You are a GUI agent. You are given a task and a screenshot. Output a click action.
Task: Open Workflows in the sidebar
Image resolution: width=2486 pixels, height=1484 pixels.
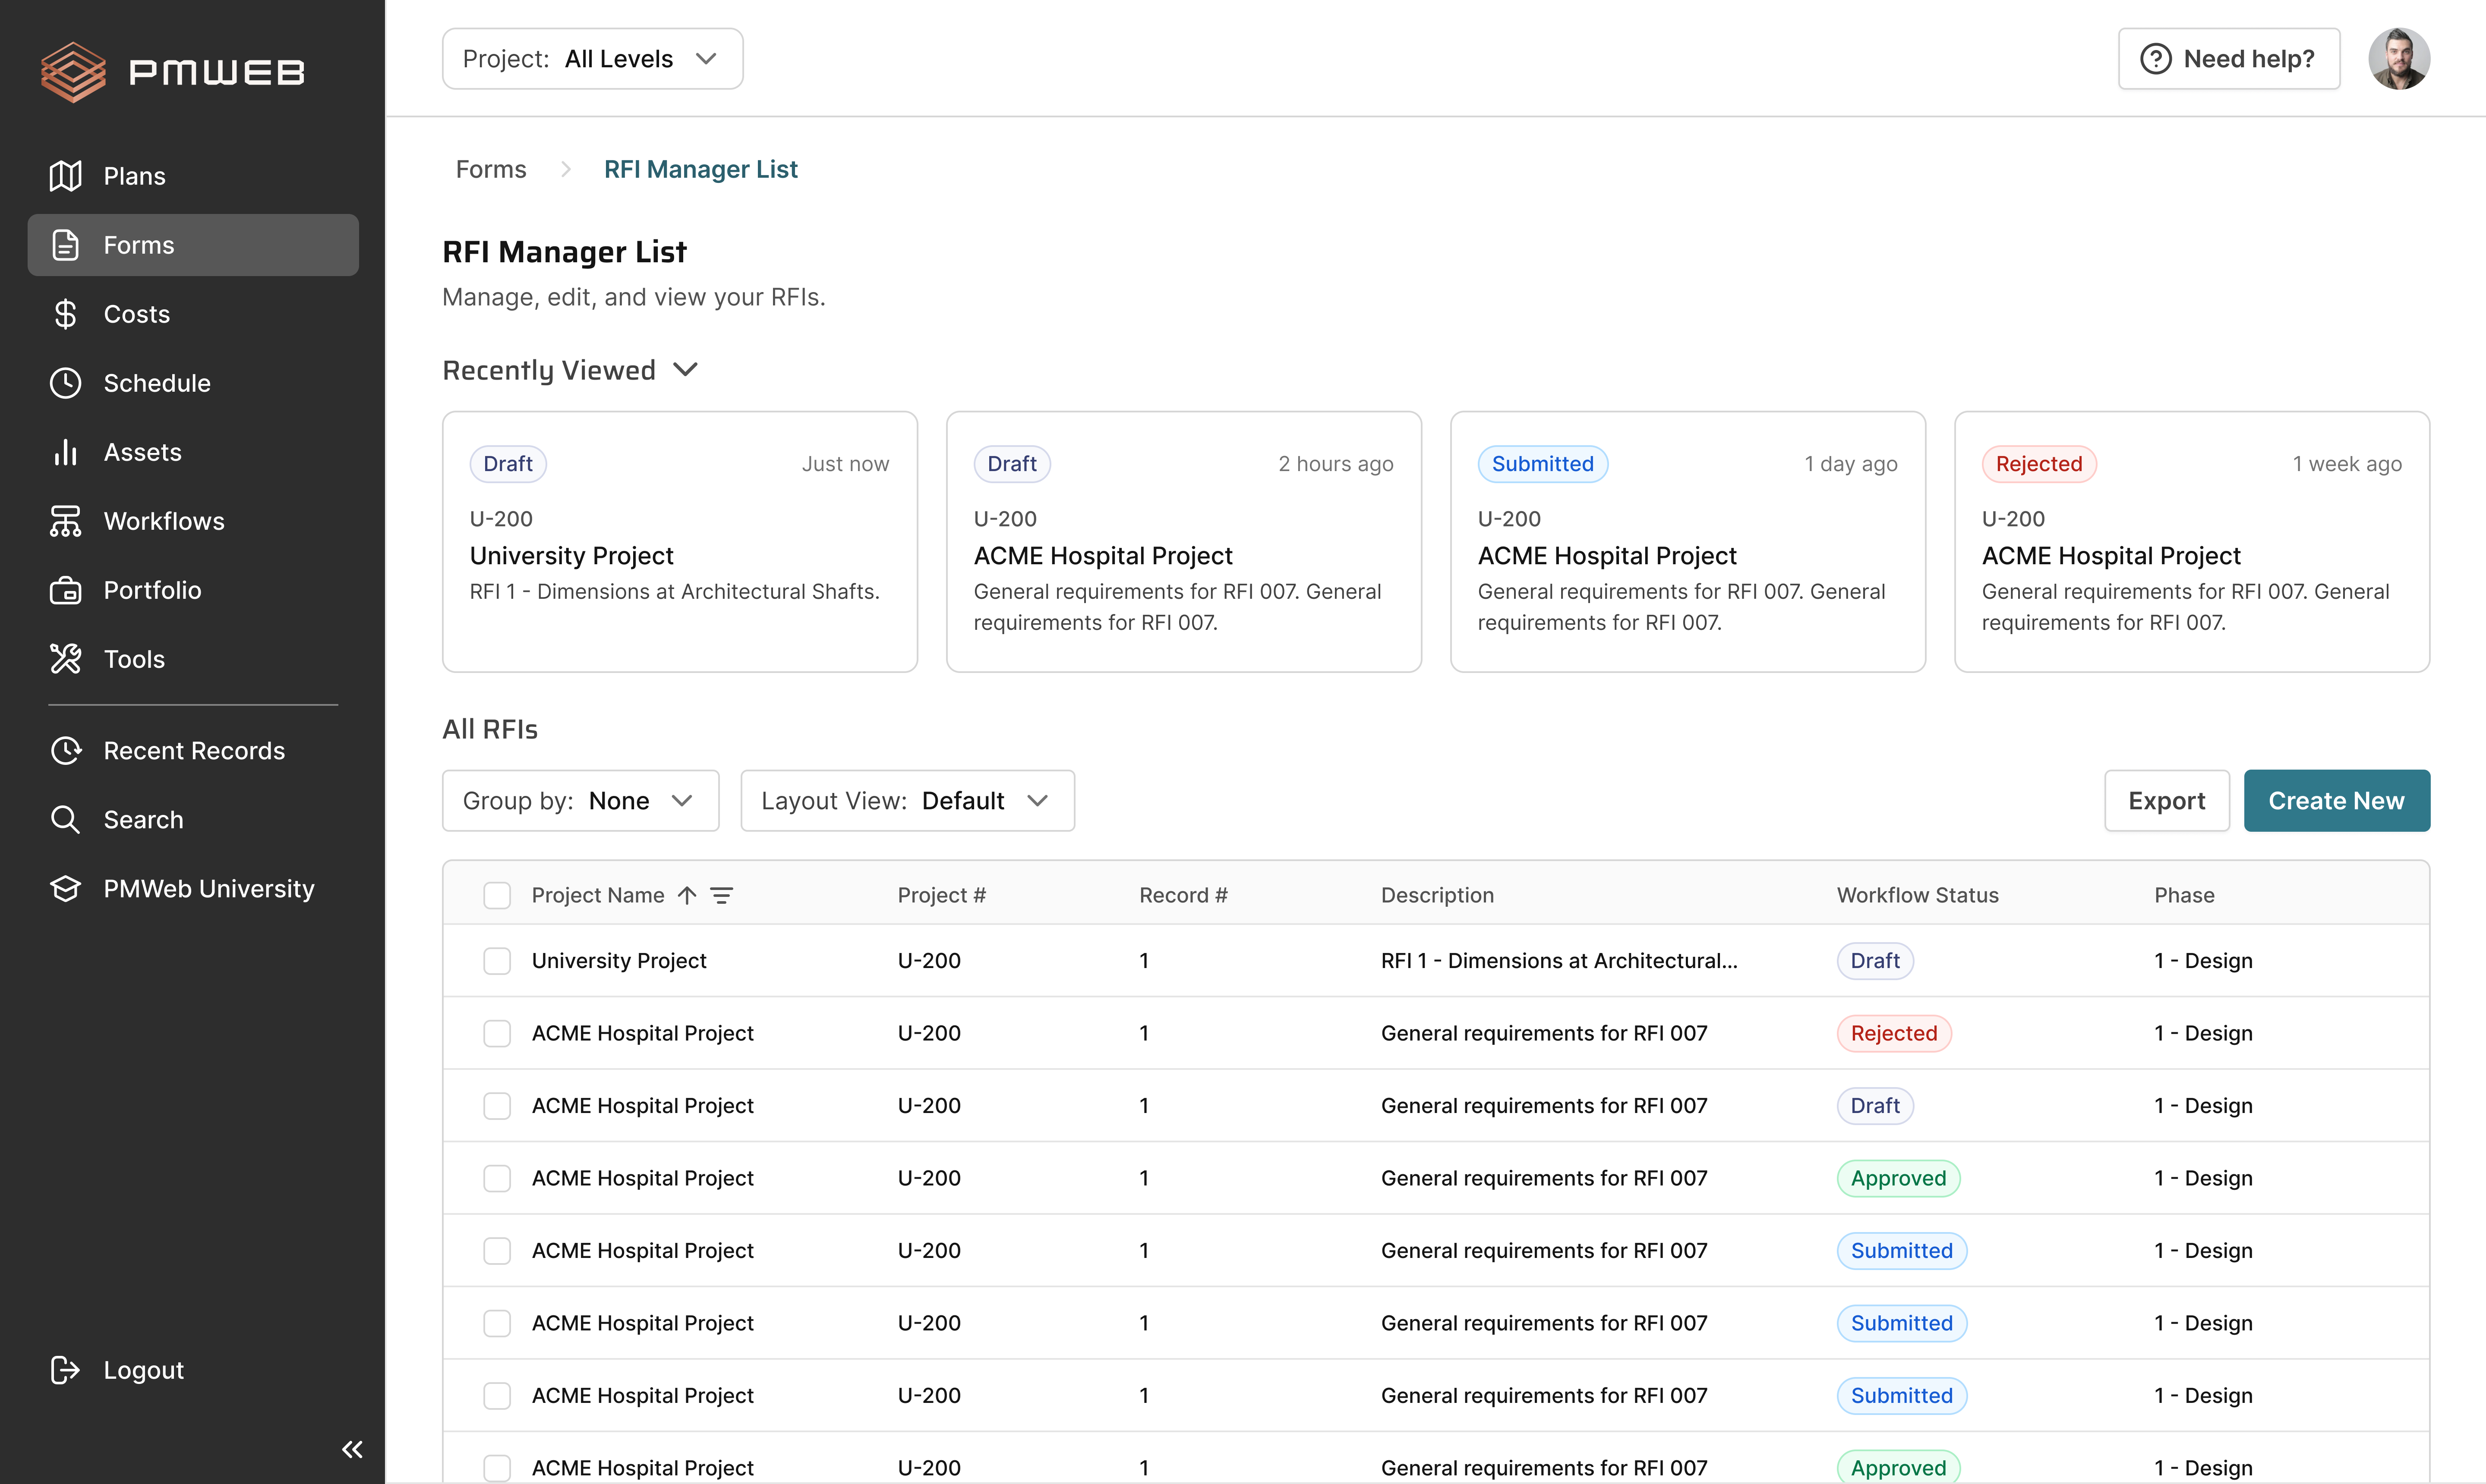(x=193, y=521)
